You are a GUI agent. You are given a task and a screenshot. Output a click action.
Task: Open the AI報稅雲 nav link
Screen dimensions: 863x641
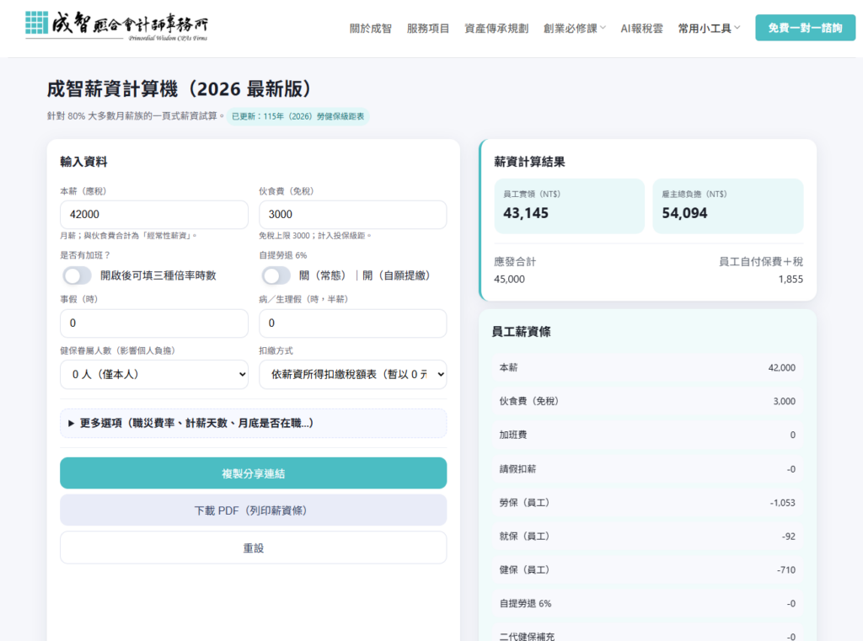click(x=641, y=28)
